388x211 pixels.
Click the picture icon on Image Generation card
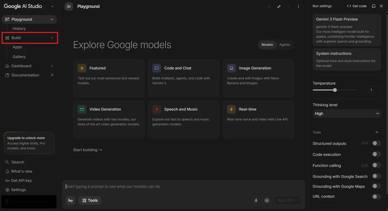(231, 68)
